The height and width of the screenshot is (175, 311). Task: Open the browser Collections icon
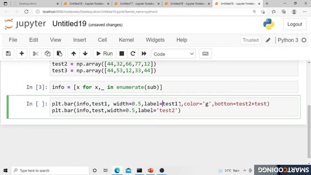click(x=284, y=12)
